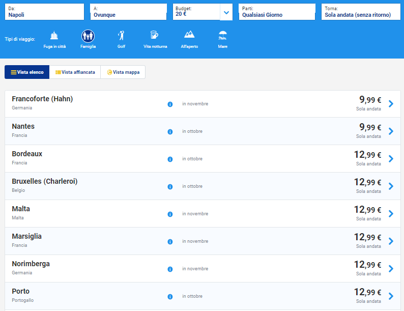
Task: Toggle the Famiglia trip type filter
Action: pyautogui.click(x=88, y=36)
